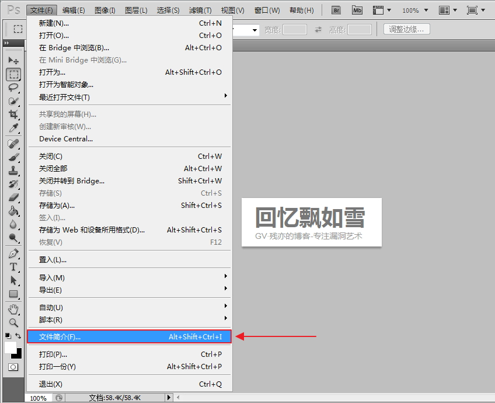Expand the 导入(M) submenu

click(x=130, y=277)
